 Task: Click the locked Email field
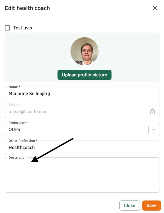(77, 112)
